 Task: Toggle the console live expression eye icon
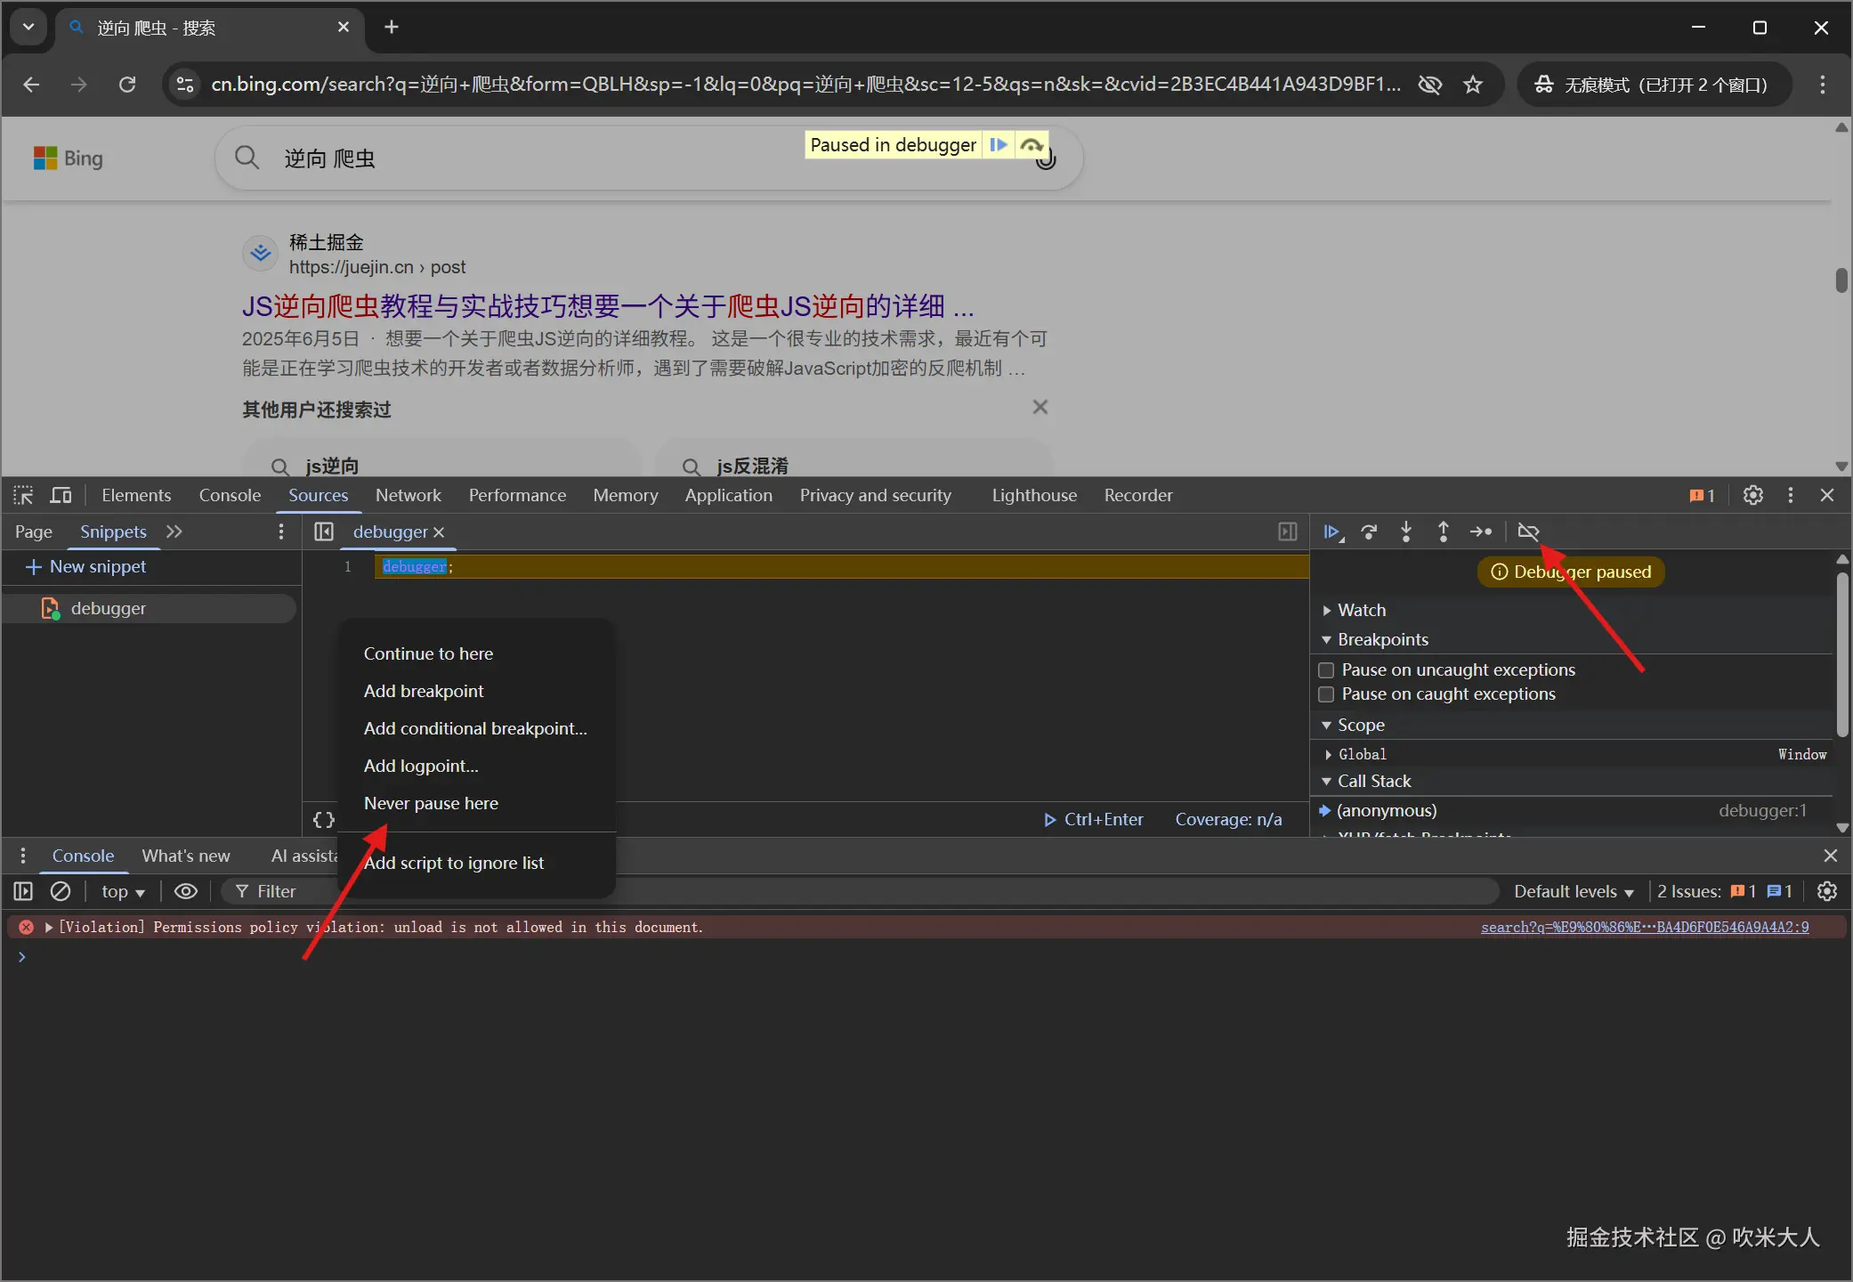point(185,891)
